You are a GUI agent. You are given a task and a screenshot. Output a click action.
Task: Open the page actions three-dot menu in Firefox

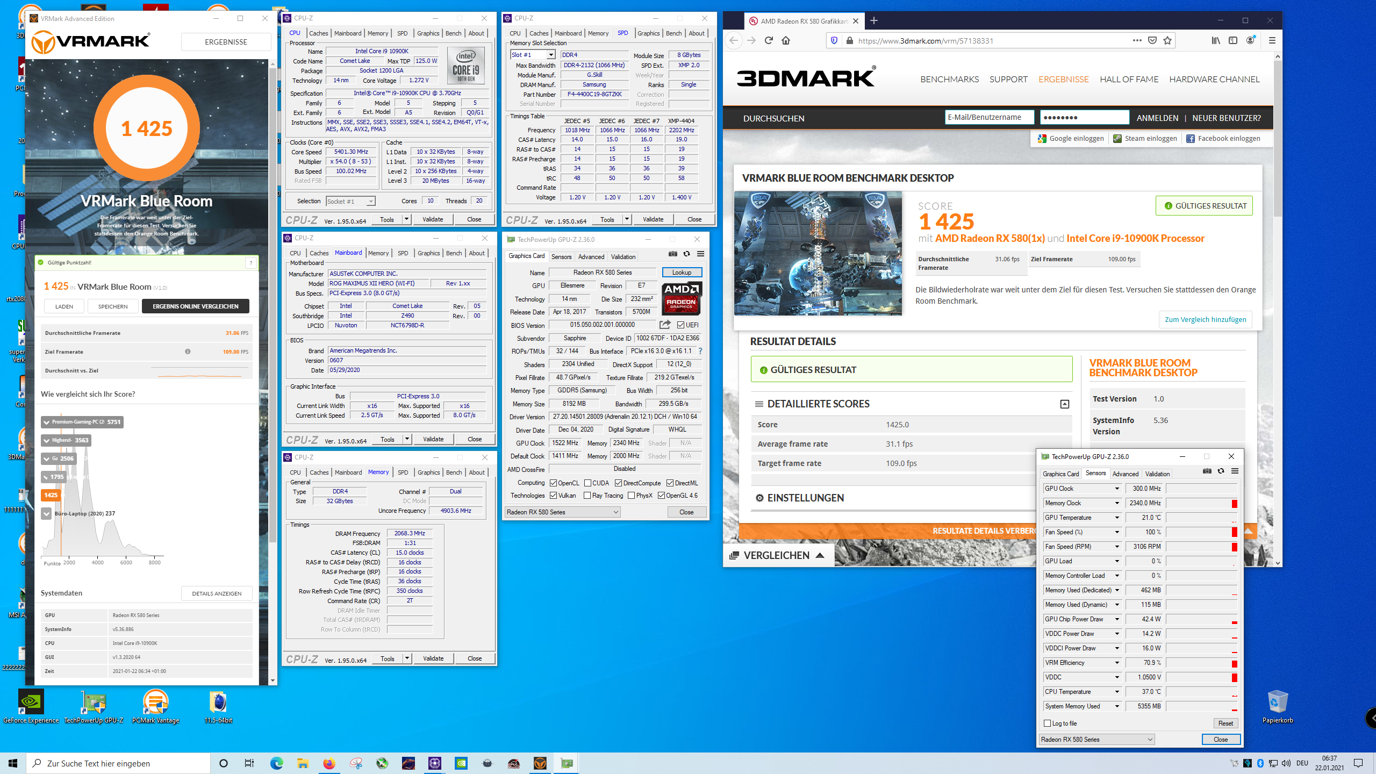click(1137, 40)
